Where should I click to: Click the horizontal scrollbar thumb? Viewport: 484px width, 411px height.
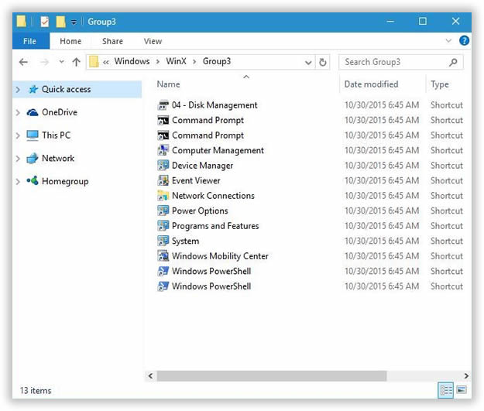[x=271, y=375]
